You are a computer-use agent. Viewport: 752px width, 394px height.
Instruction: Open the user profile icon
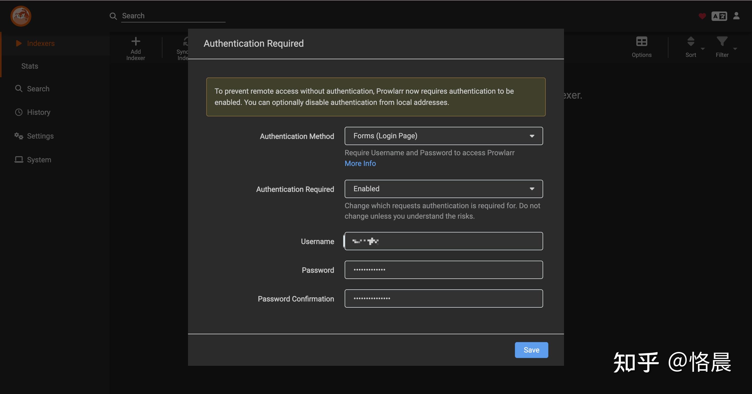736,16
